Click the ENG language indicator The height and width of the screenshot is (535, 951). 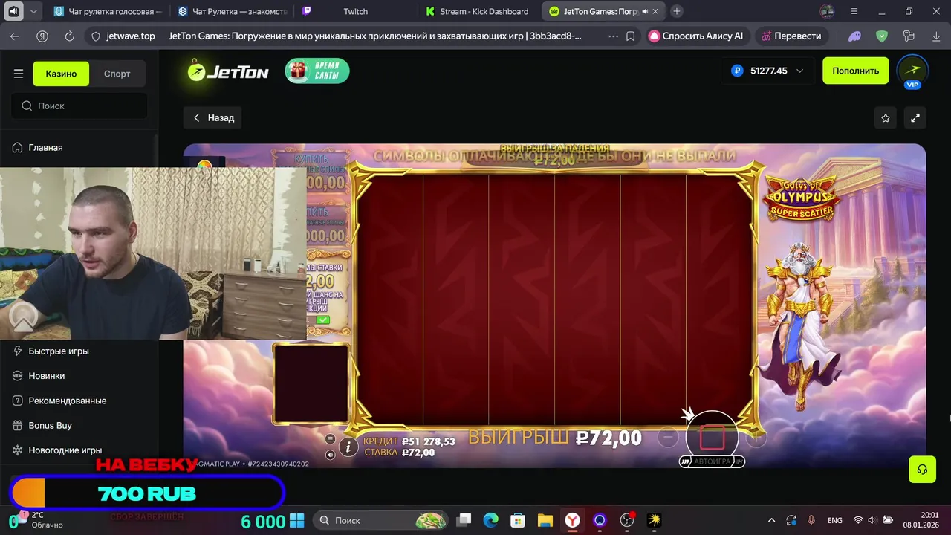coord(834,520)
